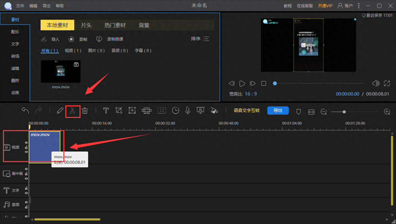Image resolution: width=396 pixels, height=224 pixels.
Task: Click the zoom frame tool icon
Action: click(132, 111)
